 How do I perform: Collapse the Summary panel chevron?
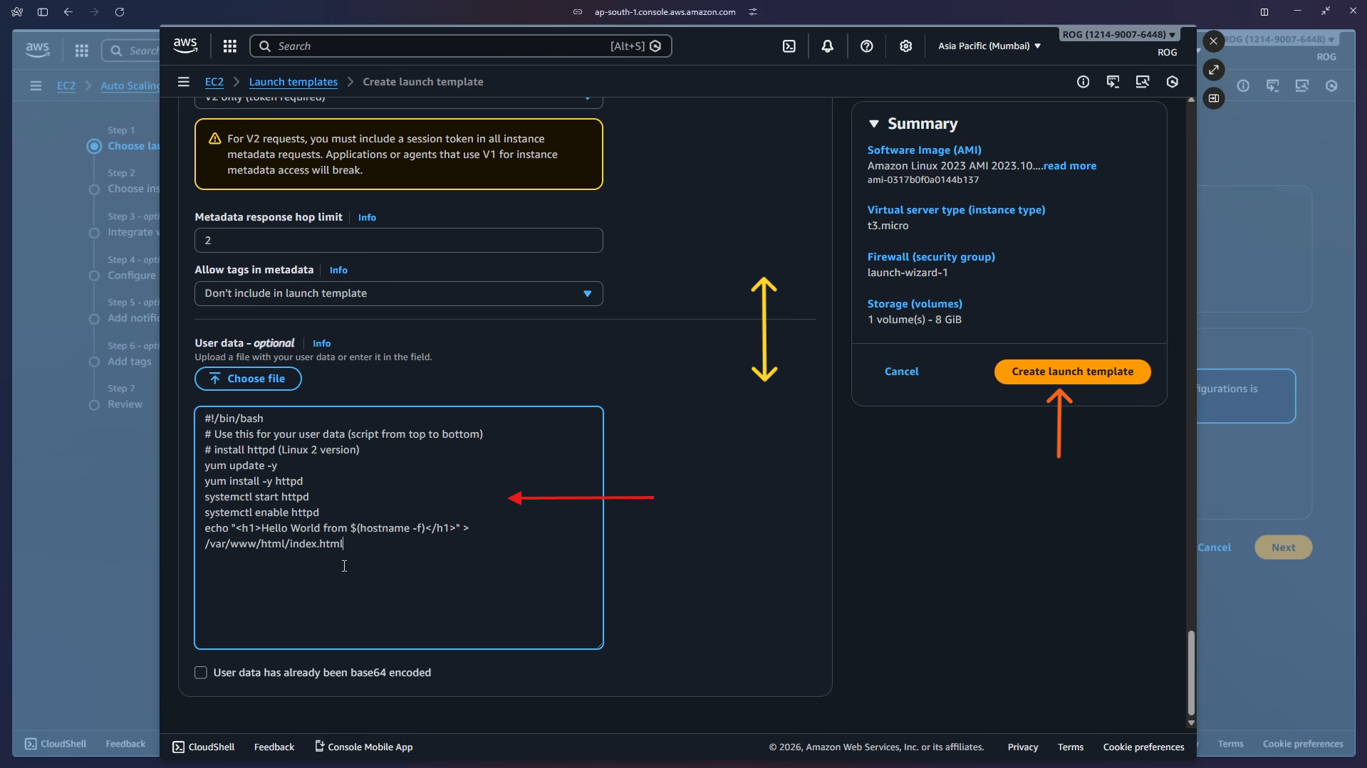point(874,123)
